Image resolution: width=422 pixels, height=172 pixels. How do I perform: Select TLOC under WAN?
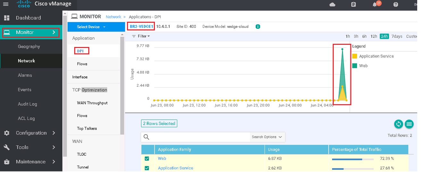point(82,154)
